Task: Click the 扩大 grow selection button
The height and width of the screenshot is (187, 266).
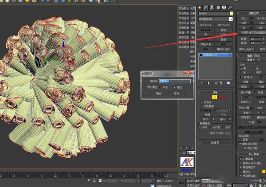Action: [x=223, y=115]
